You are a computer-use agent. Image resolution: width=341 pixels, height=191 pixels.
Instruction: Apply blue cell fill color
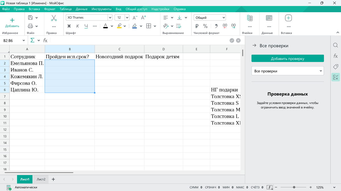(135, 26)
